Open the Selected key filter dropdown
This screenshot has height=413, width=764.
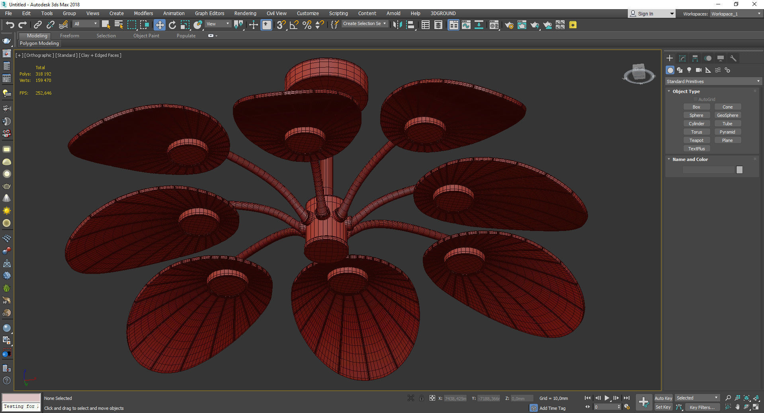click(697, 398)
